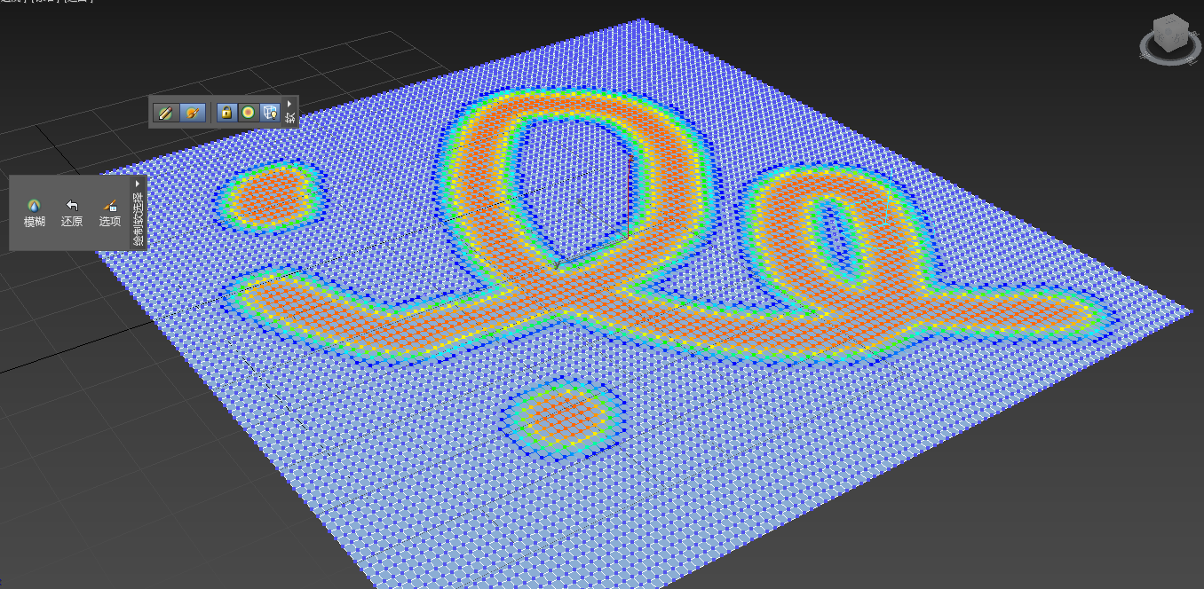Toggle the wireframe cube with lightbulb icon
The height and width of the screenshot is (589, 1204).
tap(271, 113)
